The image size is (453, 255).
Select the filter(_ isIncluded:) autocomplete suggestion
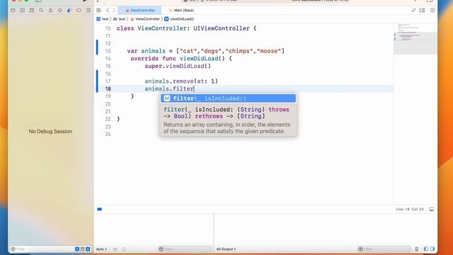(x=228, y=98)
